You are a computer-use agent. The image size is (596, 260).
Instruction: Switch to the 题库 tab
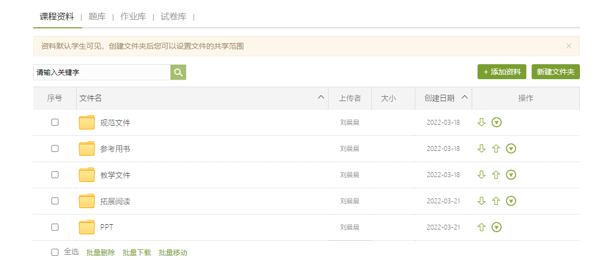97,17
